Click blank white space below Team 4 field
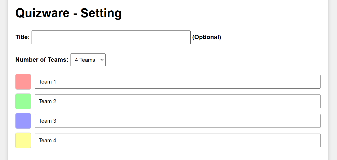The width and height of the screenshot is (337, 160). 168,154
